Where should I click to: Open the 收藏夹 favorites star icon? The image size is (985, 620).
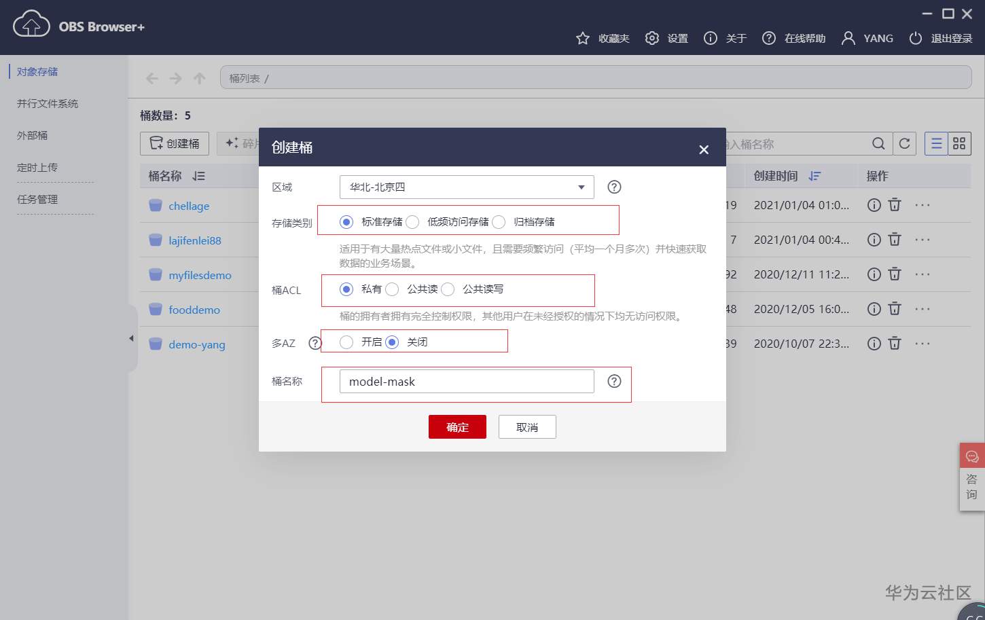point(583,38)
